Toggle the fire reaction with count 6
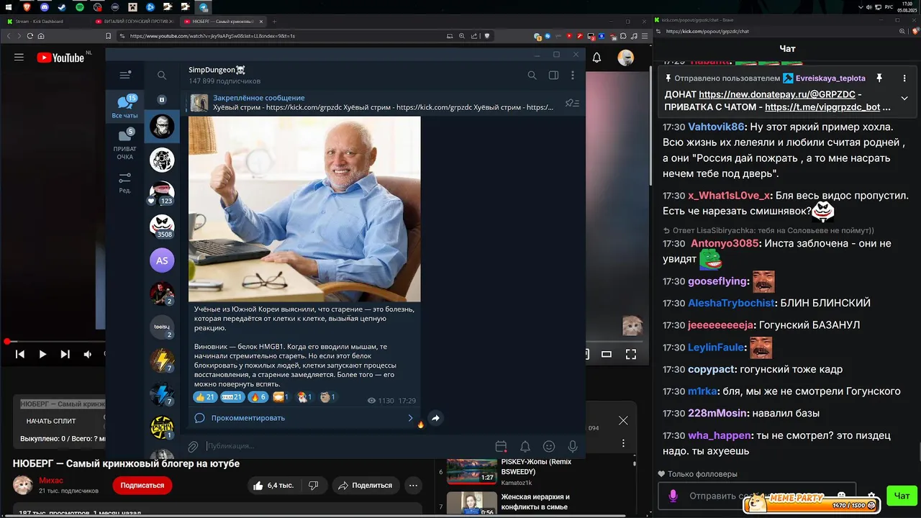Image resolution: width=921 pixels, height=518 pixels. 258,397
